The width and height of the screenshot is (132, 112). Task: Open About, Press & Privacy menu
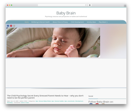coord(60,22)
